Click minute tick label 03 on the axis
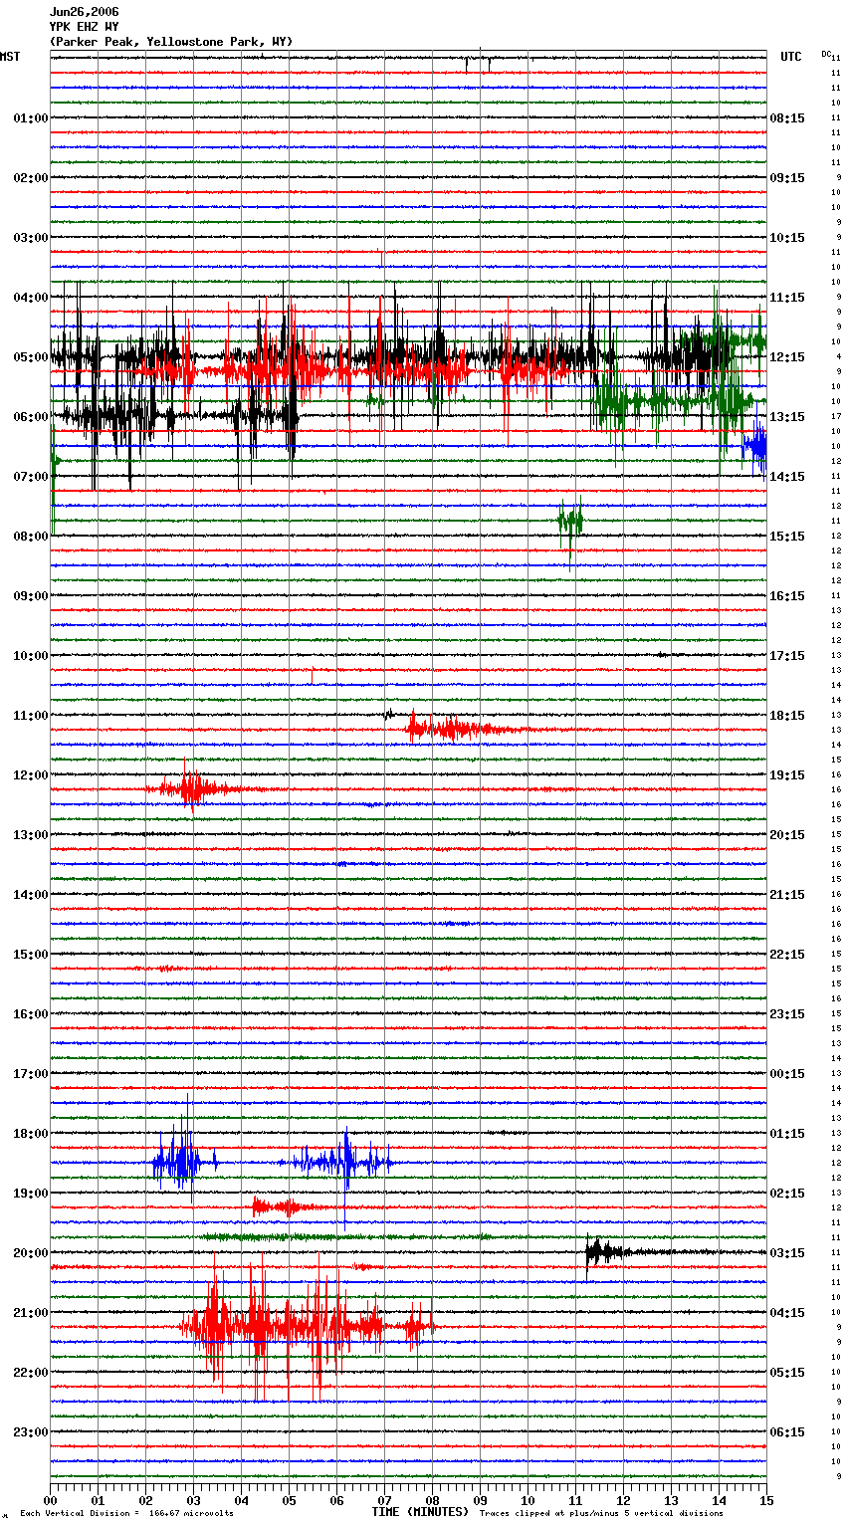The height and width of the screenshot is (1527, 846). 193,1499
